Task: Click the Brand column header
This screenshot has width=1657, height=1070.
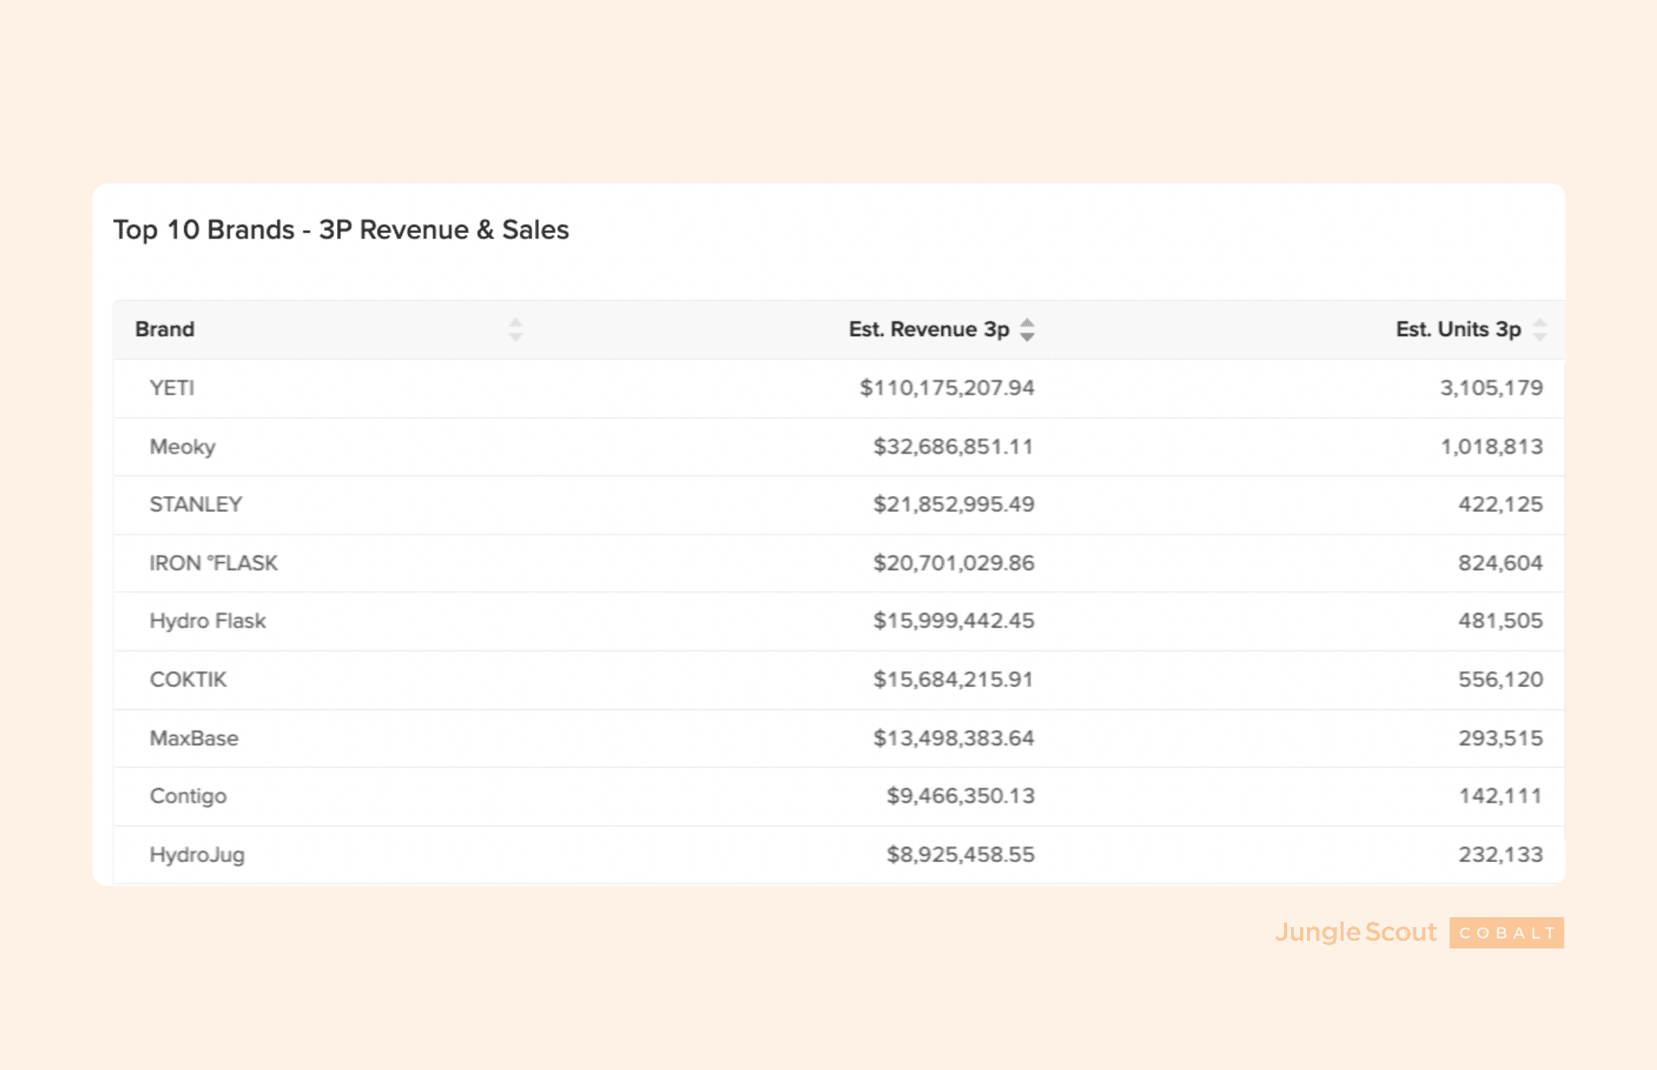Action: [165, 329]
